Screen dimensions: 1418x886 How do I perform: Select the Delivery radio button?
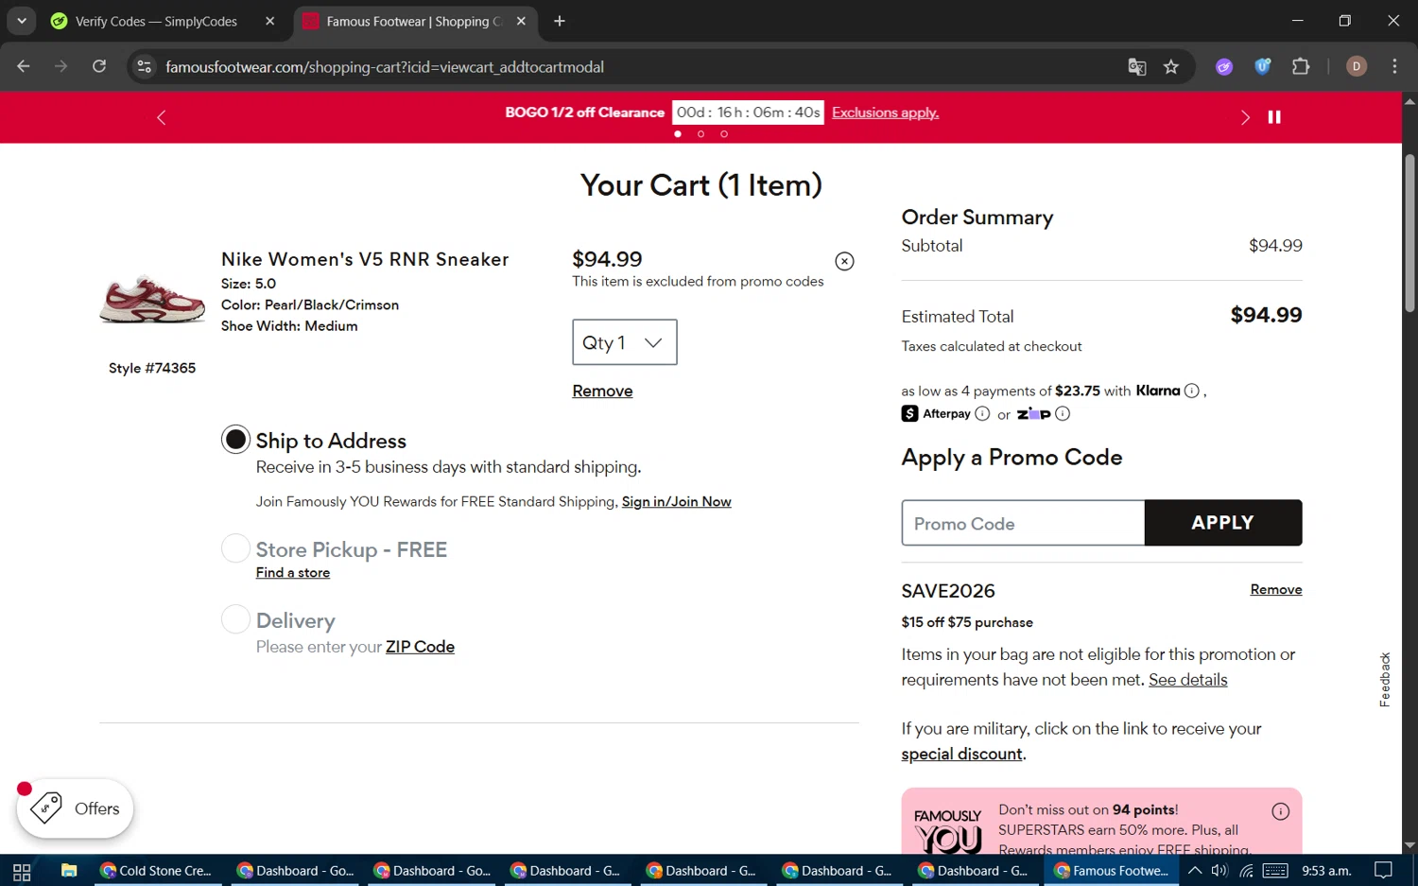coord(235,619)
